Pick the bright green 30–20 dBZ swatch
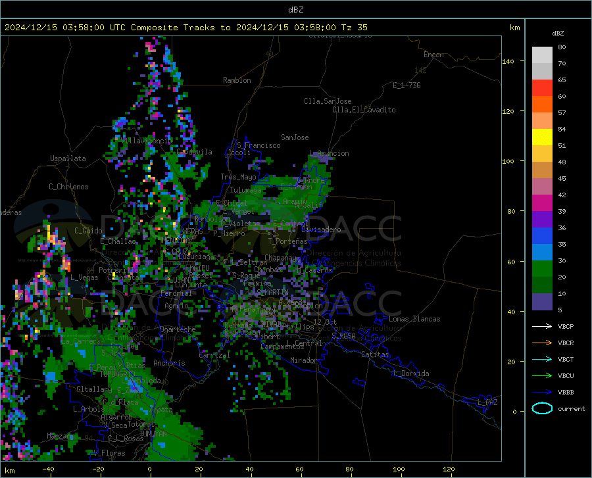Viewport: 592px width, 478px height. (x=542, y=269)
